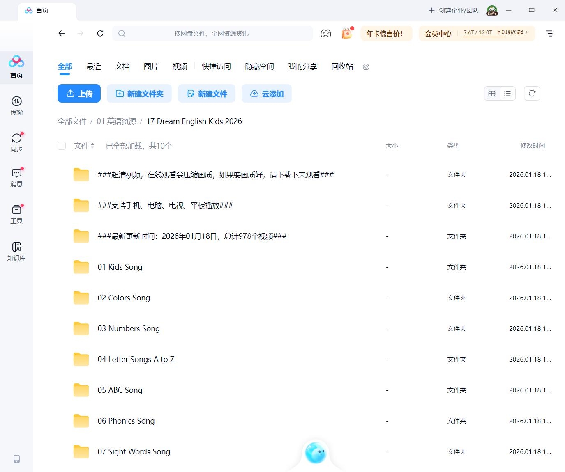Open the circle icon beside 回收站
This screenshot has width=565, height=472.
click(x=366, y=67)
